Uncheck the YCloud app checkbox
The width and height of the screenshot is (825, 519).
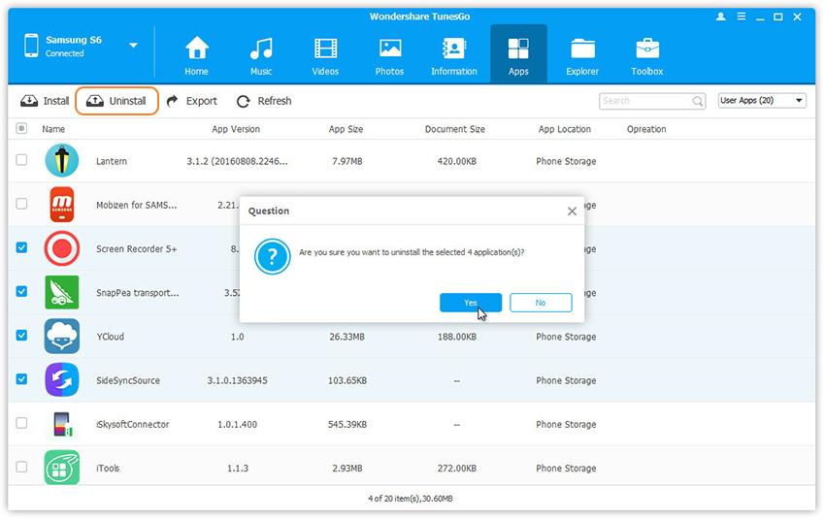click(x=21, y=336)
